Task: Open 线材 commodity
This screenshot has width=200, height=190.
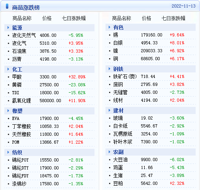Action: click(118, 100)
